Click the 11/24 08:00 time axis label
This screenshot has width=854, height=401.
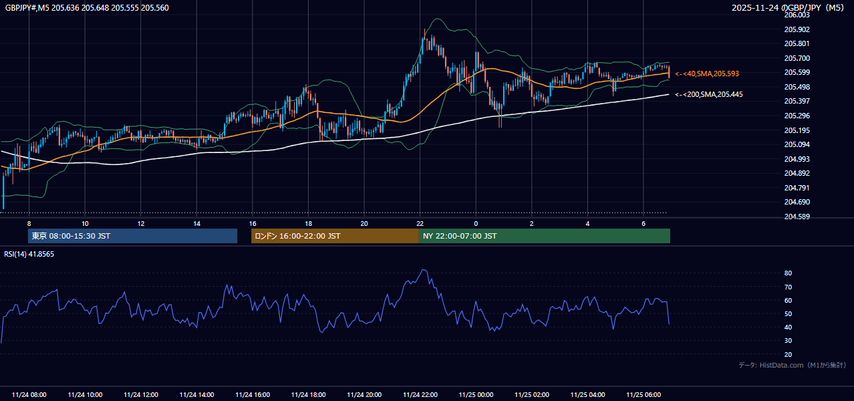click(x=29, y=395)
